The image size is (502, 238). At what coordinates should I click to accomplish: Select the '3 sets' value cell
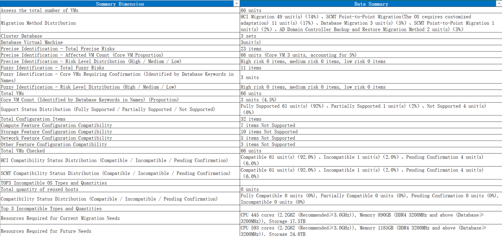pyautogui.click(x=371, y=36)
